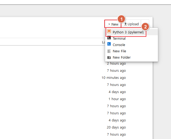Screen dimensions: 171x139
Task: Click the folder plus icon for New Folder
Action: coord(109,58)
